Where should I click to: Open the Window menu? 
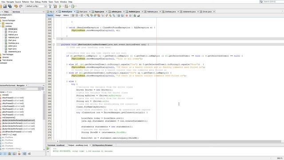[x=63, y=2]
